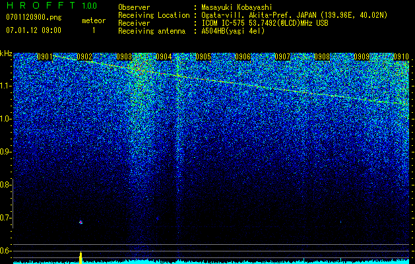The height and width of the screenshot is (264, 415).
Task: Click the 0903 time marker
Action: 124,57
